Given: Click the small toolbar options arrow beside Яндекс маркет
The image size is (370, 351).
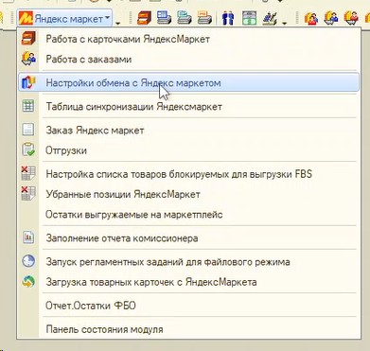Looking at the screenshot, I should (x=117, y=23).
